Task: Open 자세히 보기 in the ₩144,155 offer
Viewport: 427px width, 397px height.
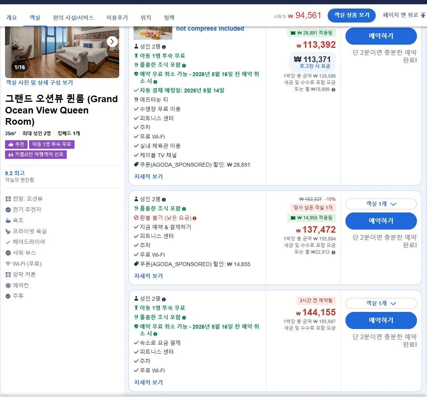Action: tap(148, 383)
